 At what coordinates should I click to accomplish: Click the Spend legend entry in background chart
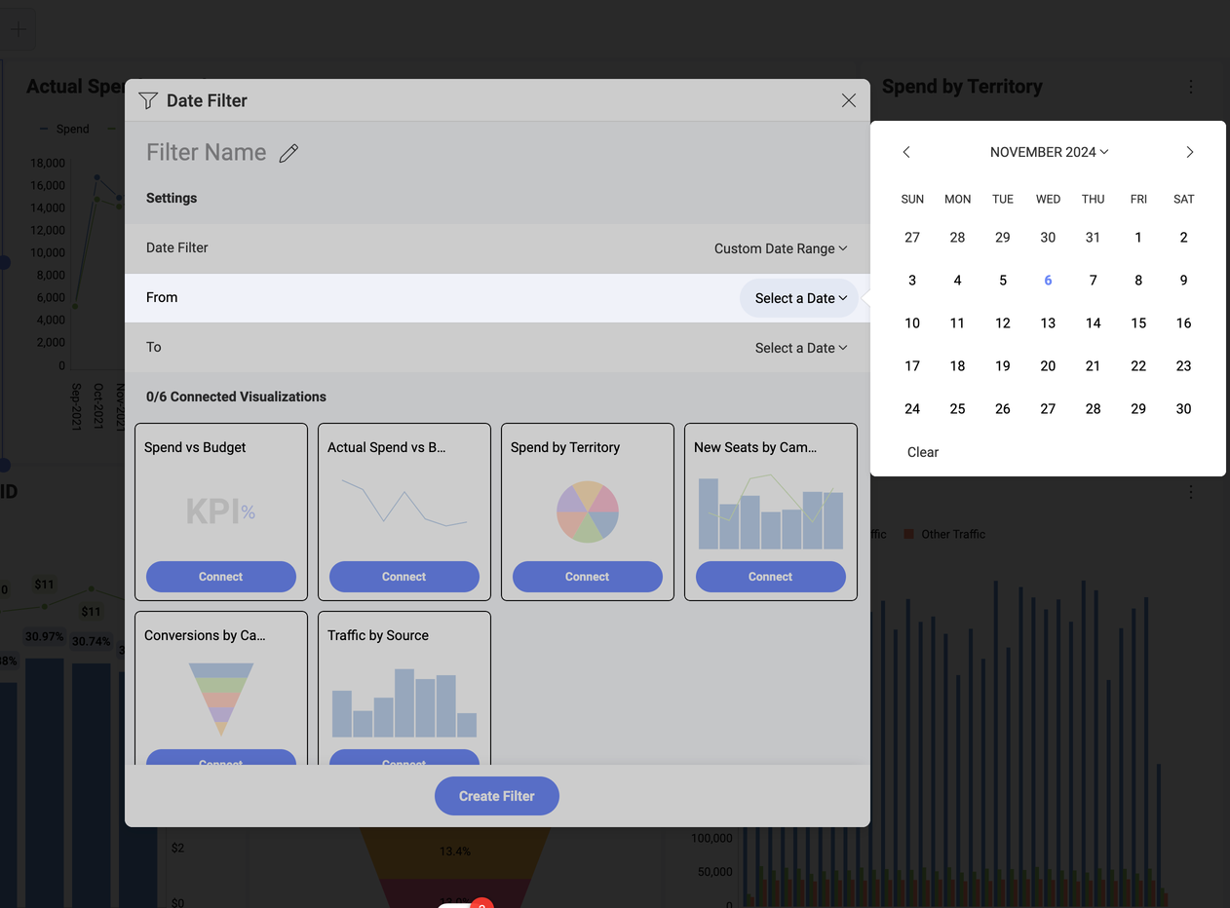click(x=64, y=129)
